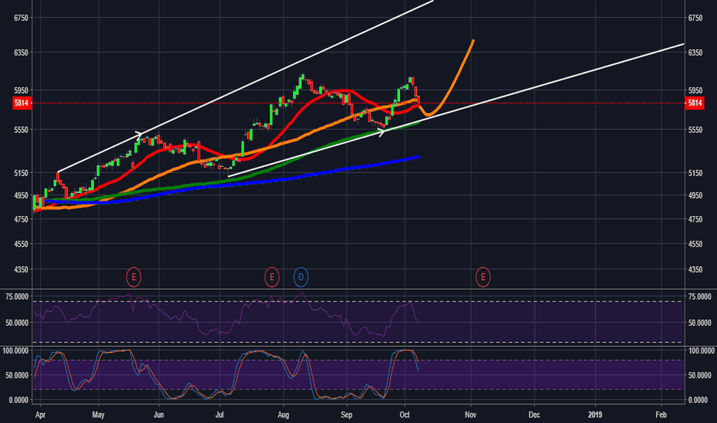Screen dimensions: 717x423
Task: Click 75.0000 on the right RSI scale
Action: click(x=699, y=297)
